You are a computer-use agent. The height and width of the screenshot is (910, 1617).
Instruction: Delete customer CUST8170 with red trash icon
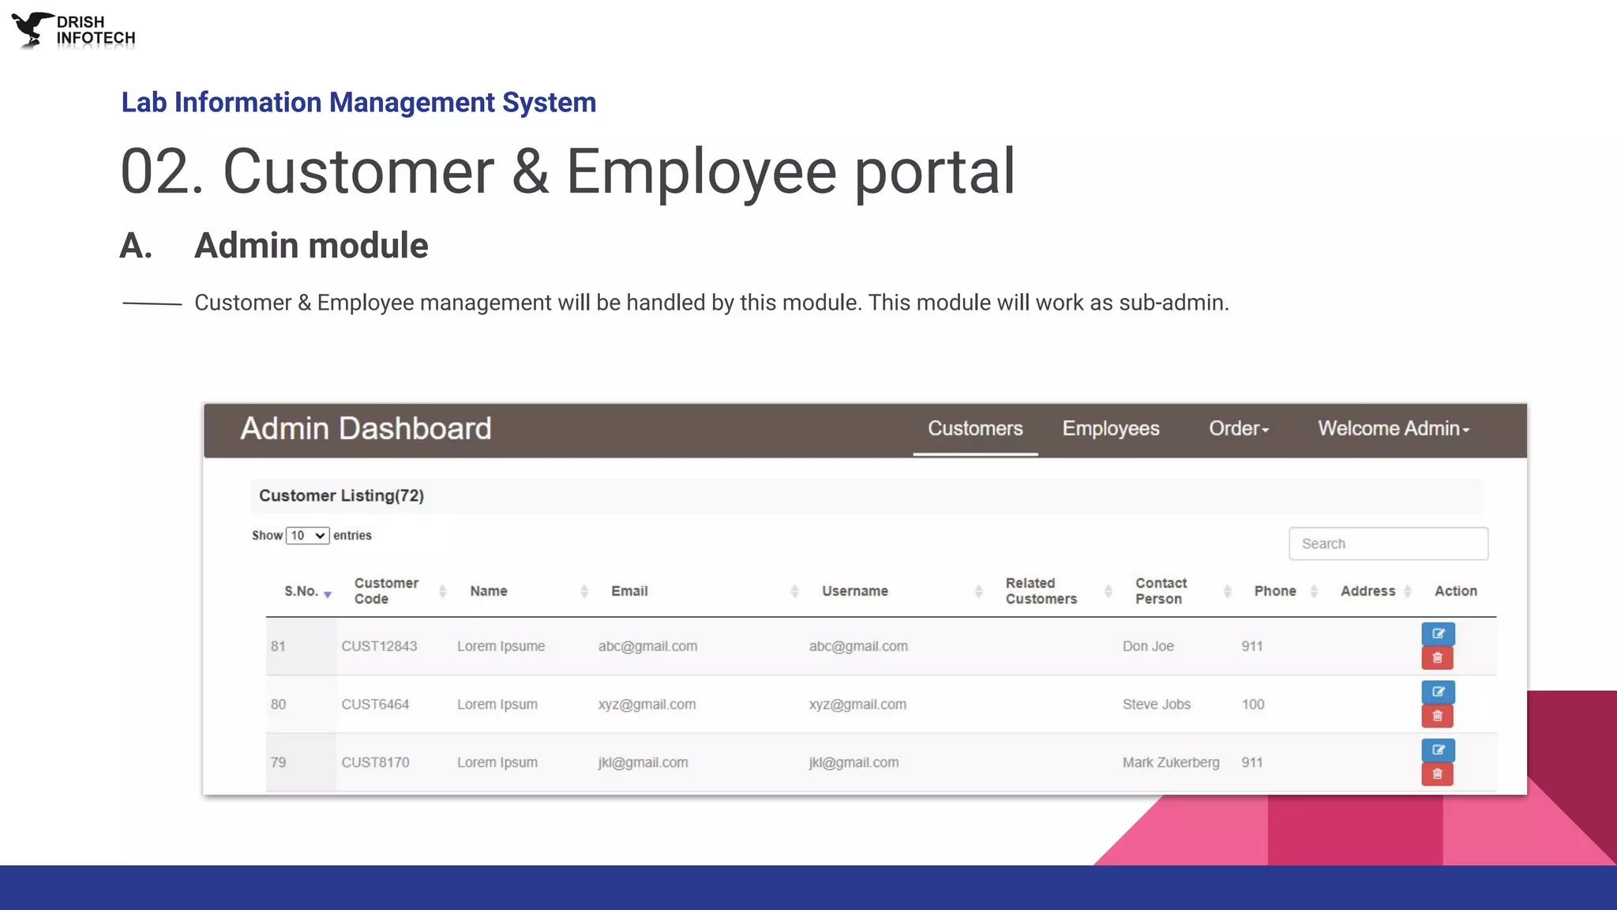pos(1438,774)
